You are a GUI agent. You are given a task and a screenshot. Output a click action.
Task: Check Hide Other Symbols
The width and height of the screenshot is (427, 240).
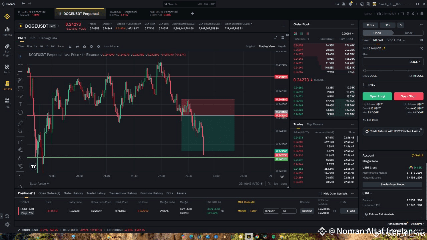(x=321, y=194)
